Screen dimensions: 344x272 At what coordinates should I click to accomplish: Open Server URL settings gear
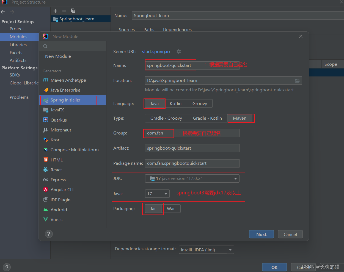point(179,51)
